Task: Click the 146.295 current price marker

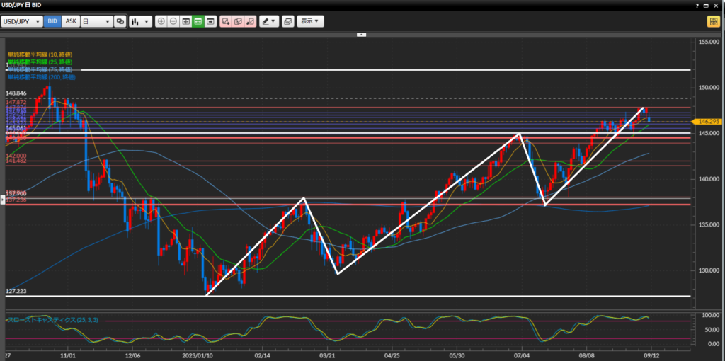Action: tap(709, 122)
